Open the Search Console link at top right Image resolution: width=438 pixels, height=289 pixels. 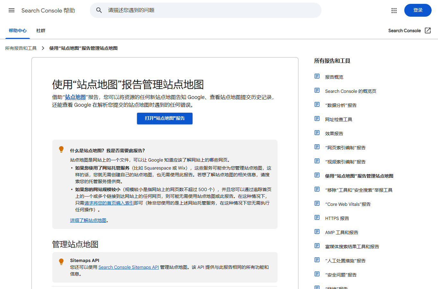pyautogui.click(x=404, y=31)
